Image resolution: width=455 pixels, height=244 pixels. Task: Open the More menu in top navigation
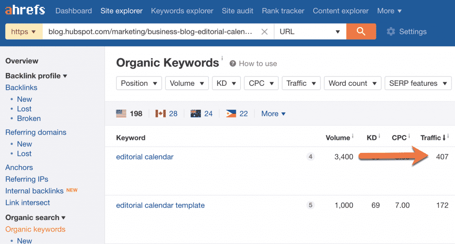coord(389,11)
